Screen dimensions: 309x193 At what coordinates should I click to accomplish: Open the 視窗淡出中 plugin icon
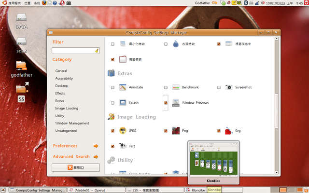tap(229, 44)
